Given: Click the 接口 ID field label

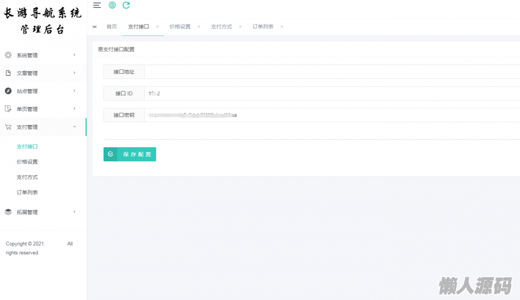Looking at the screenshot, I should tap(124, 93).
